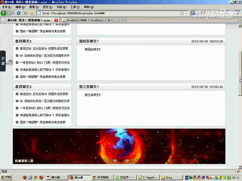Open the 查看 menu
This screenshot has width=242, height=181.
34,7
